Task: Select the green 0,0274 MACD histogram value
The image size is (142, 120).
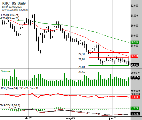Action: 135,108
